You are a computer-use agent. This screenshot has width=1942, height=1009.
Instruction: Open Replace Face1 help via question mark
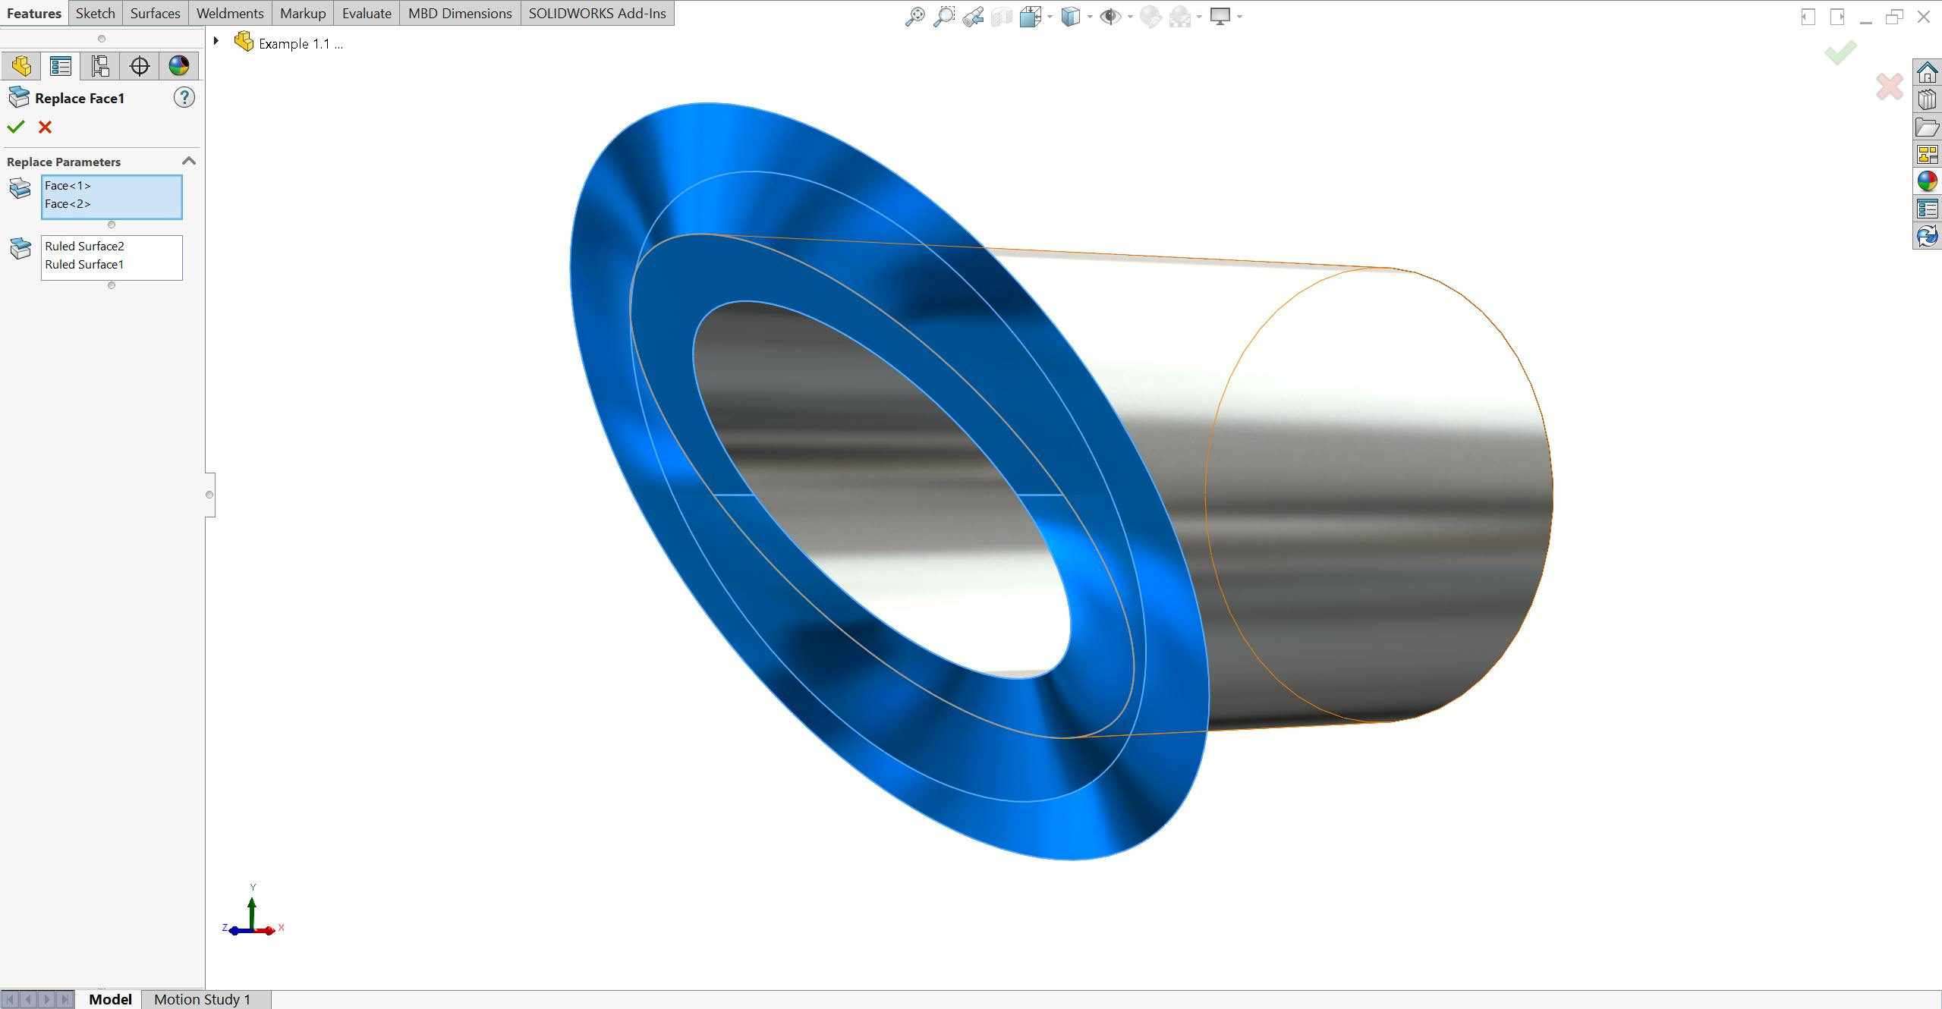[184, 97]
